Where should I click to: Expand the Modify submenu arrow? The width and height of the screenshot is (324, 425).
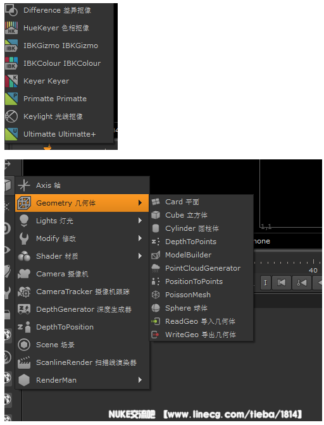(140, 238)
